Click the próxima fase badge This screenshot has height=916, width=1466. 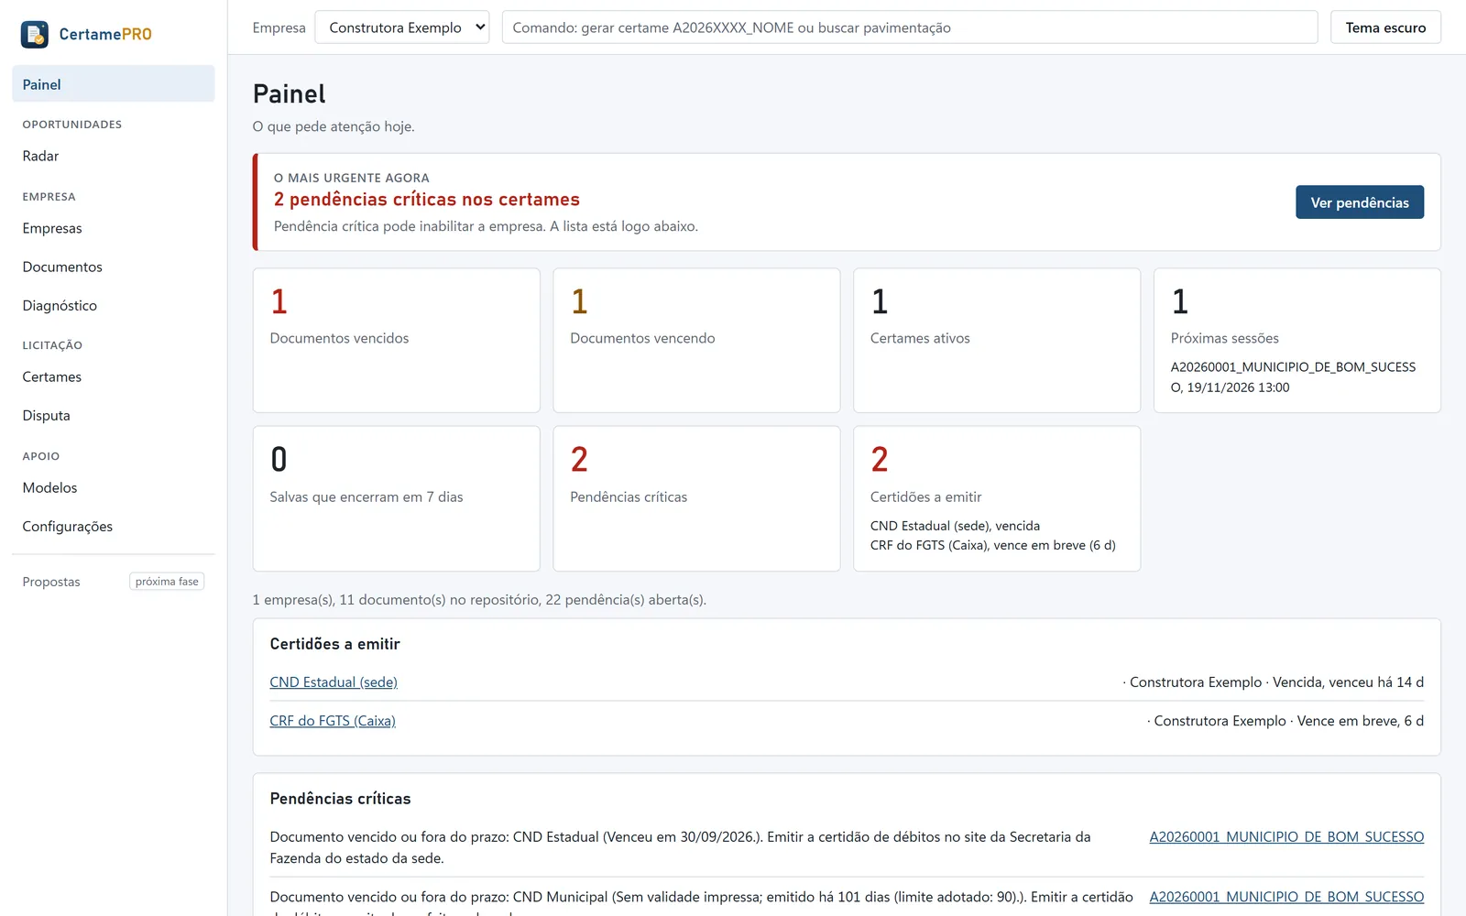click(167, 582)
